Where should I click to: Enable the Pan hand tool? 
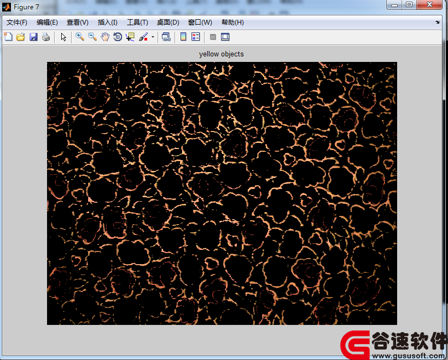(x=105, y=37)
